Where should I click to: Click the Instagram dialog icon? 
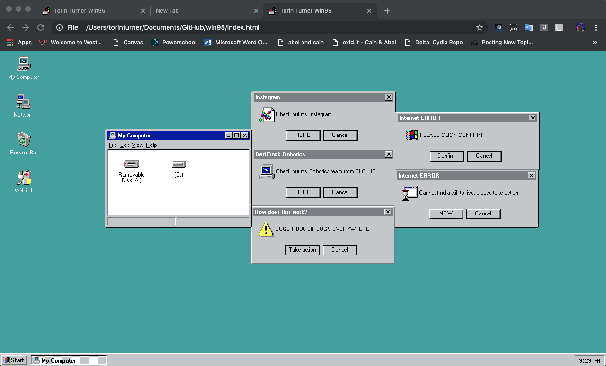click(267, 114)
